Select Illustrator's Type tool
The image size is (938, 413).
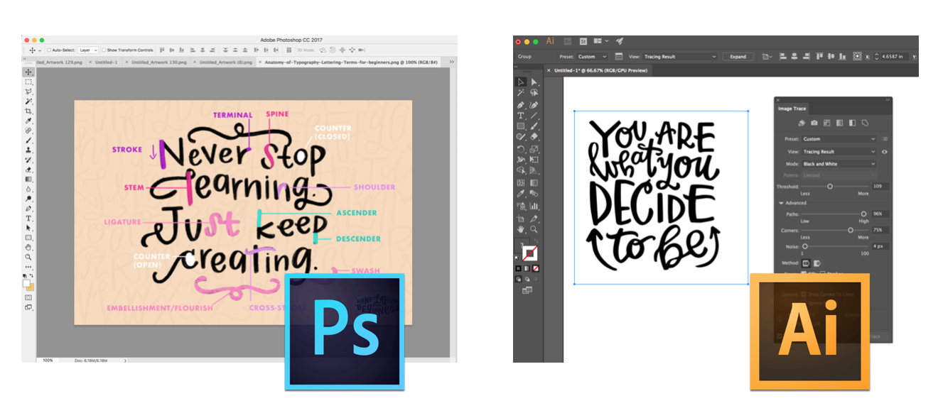click(520, 115)
